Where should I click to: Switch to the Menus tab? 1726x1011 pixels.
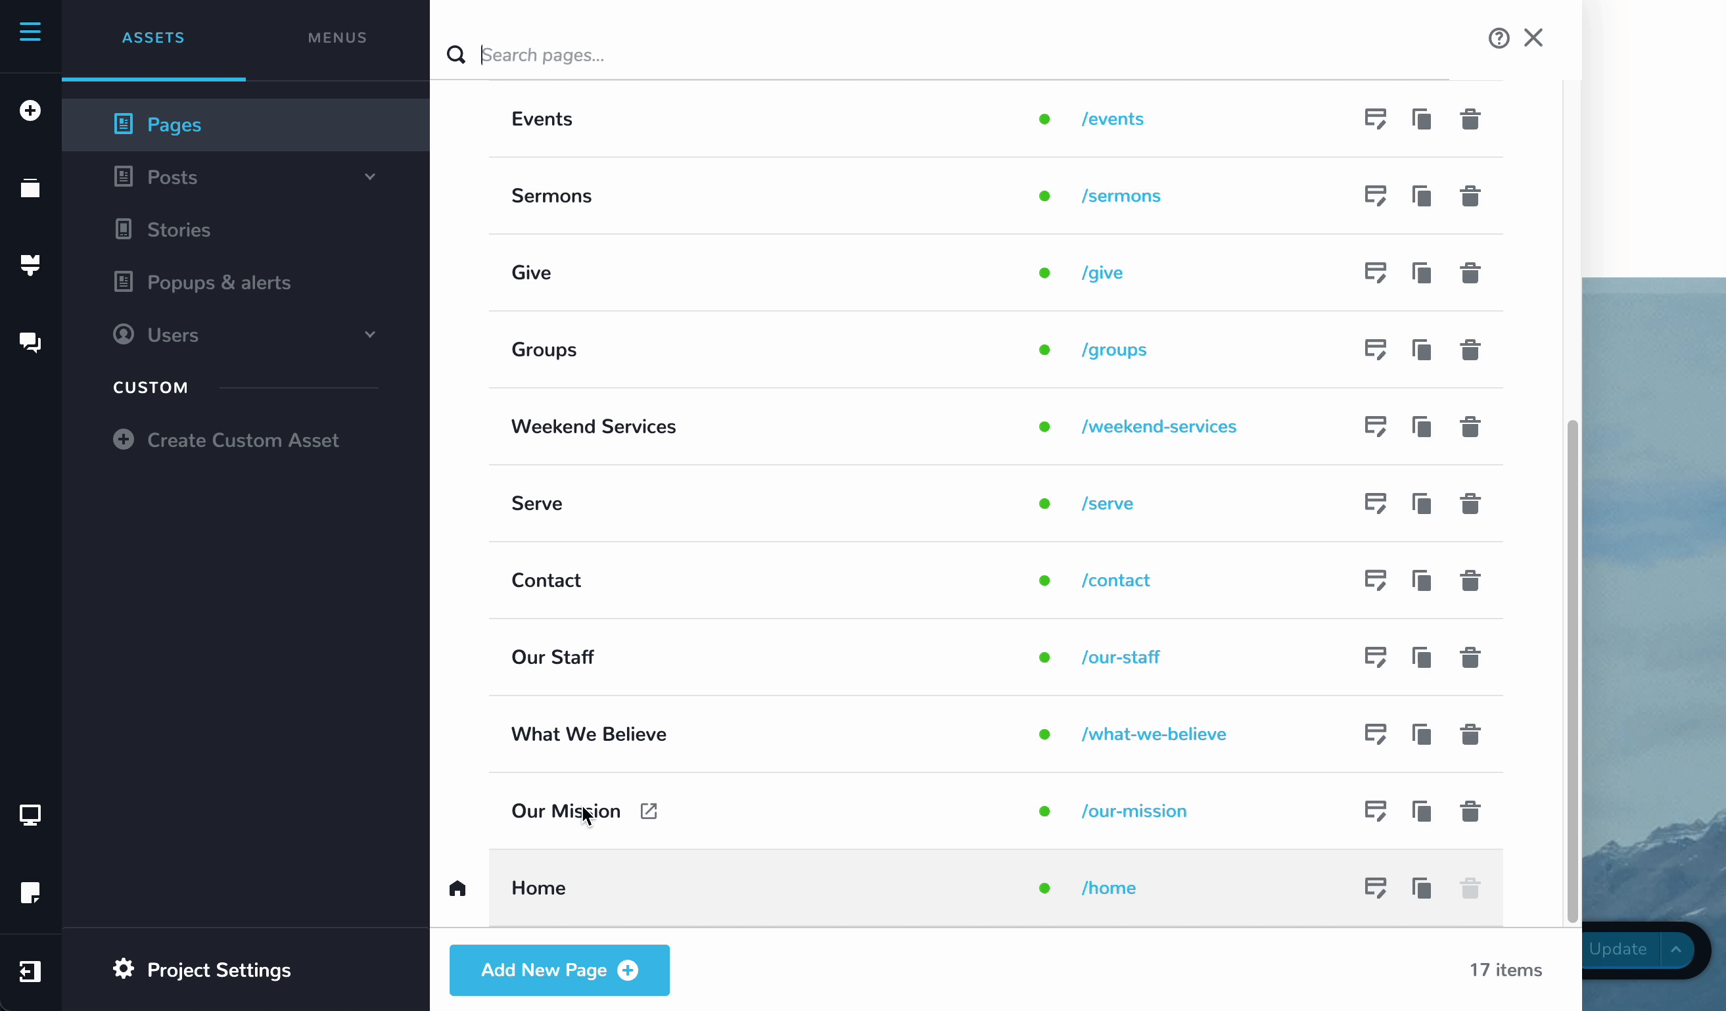click(337, 37)
